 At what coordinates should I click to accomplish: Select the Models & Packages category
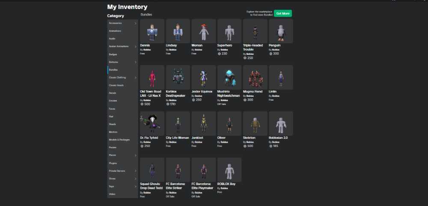pos(122,140)
